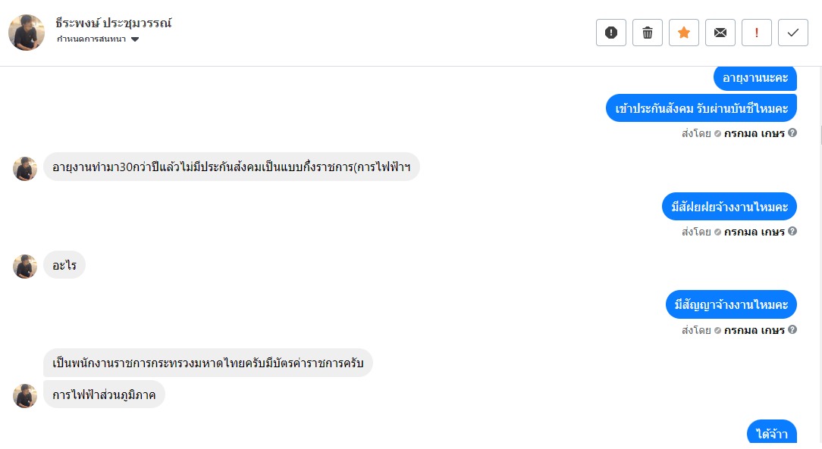Screen dimensions: 822x449
Task: Delete conversation with the trash icon
Action: pos(648,33)
